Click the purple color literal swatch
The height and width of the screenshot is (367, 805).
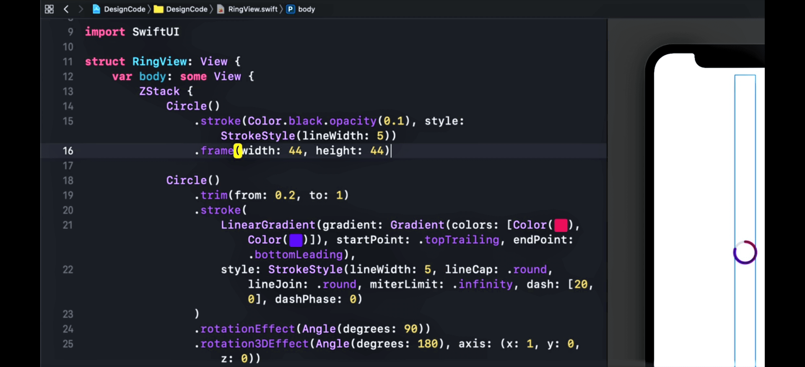pyautogui.click(x=296, y=240)
